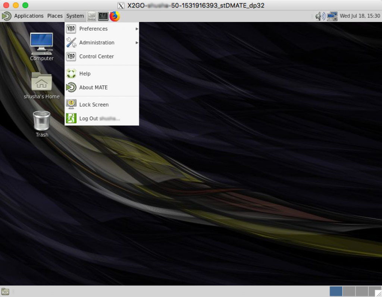Screen dimensions: 382x297
Task: Switch to the second workspace in the switcher
Action: [349, 291]
